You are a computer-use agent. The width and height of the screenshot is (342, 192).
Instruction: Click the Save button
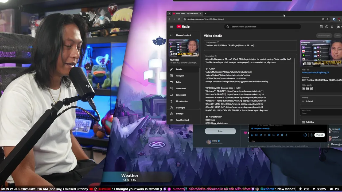click(337, 35)
